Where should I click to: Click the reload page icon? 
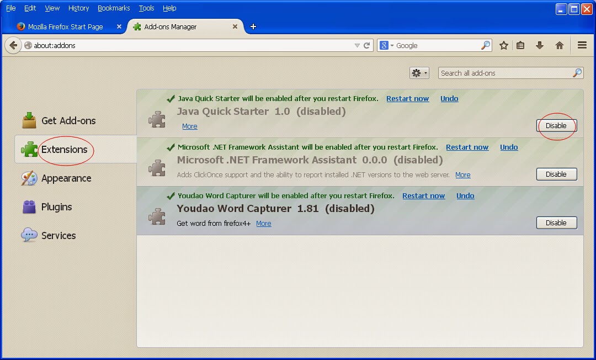[367, 46]
